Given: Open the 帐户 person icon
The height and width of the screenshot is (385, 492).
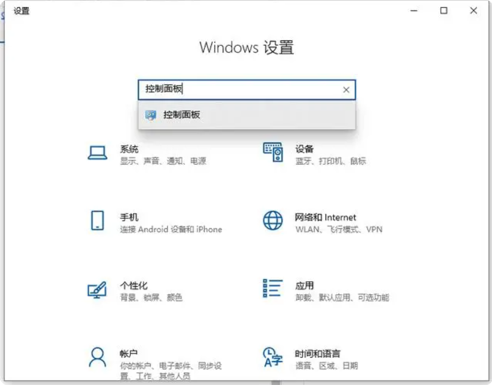Looking at the screenshot, I should click(97, 357).
